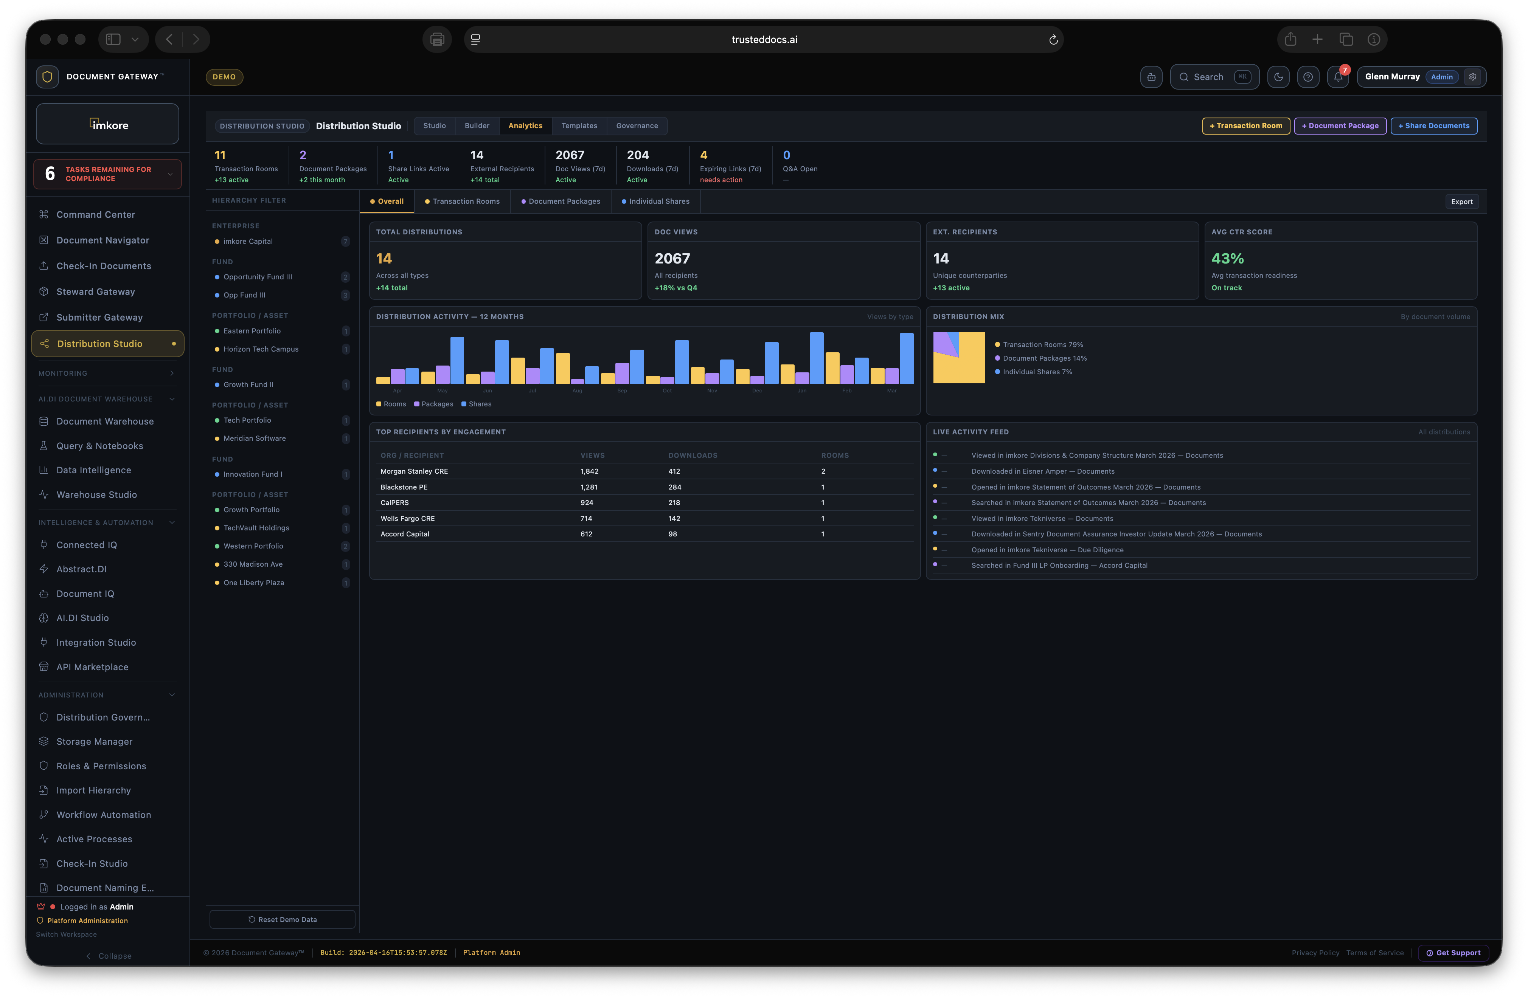Open user settings gear icon
The image size is (1528, 998).
tap(1473, 77)
